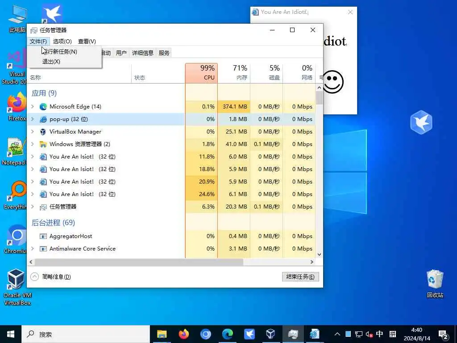Switch to the 用户 tab
Screen dimensions: 457x343
(121, 53)
